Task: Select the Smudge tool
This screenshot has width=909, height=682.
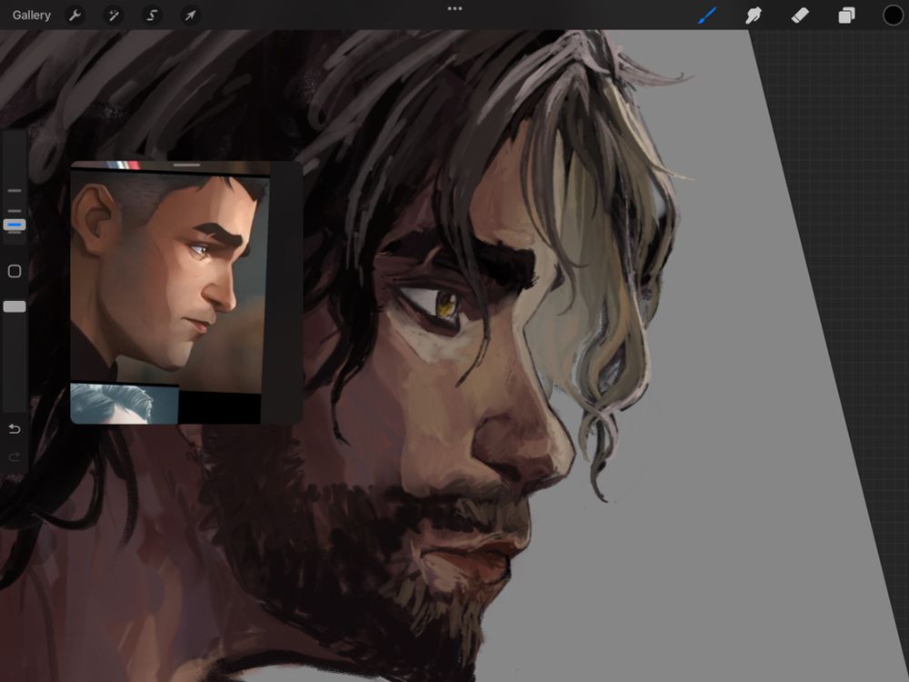Action: click(x=753, y=15)
